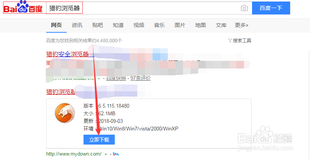Go to the 文库 tab
310x159 pixels.
221,25
